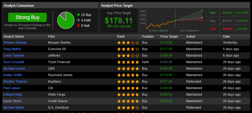This screenshot has width=252, height=113.
Task: Click the analyst consensus pie chart
Action: [66, 20]
